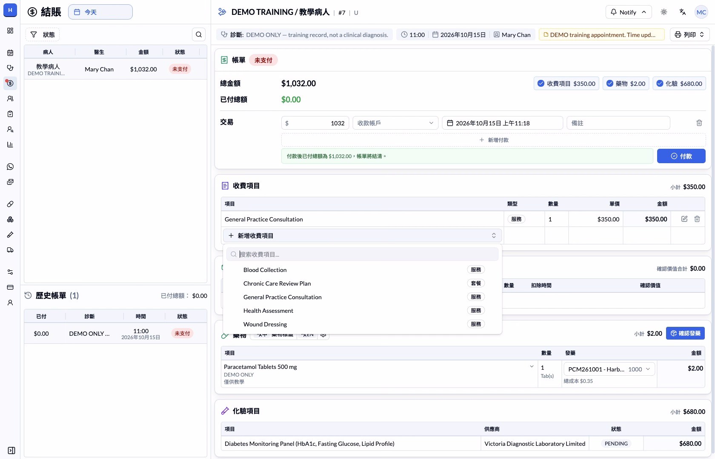Open the pill medication icon in sidebar
The height and width of the screenshot is (459, 715).
pos(10,204)
